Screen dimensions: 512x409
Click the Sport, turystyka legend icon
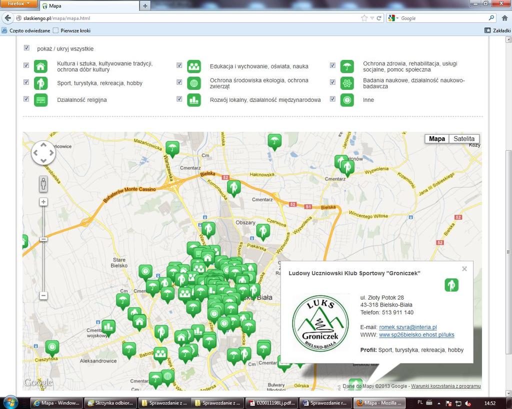click(x=41, y=83)
